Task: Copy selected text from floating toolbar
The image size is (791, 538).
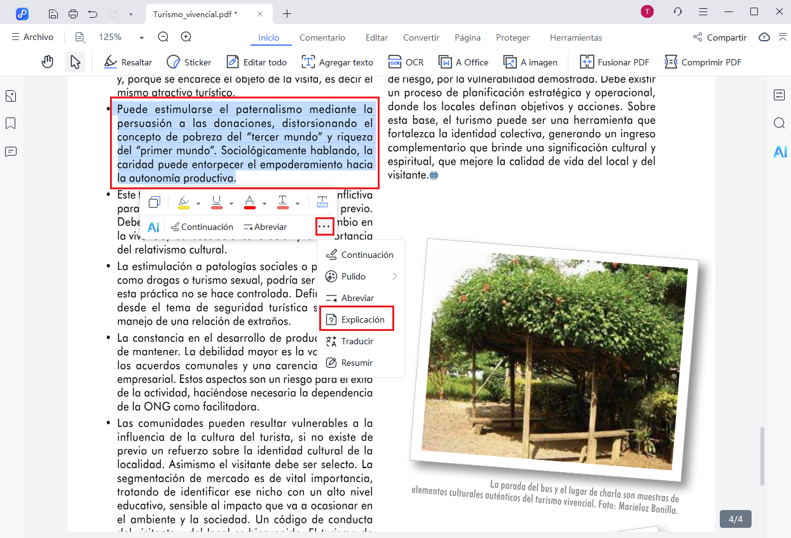Action: [x=154, y=203]
